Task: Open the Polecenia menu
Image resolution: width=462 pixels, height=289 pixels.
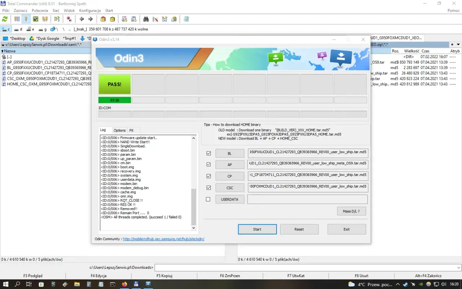Action: (x=40, y=10)
